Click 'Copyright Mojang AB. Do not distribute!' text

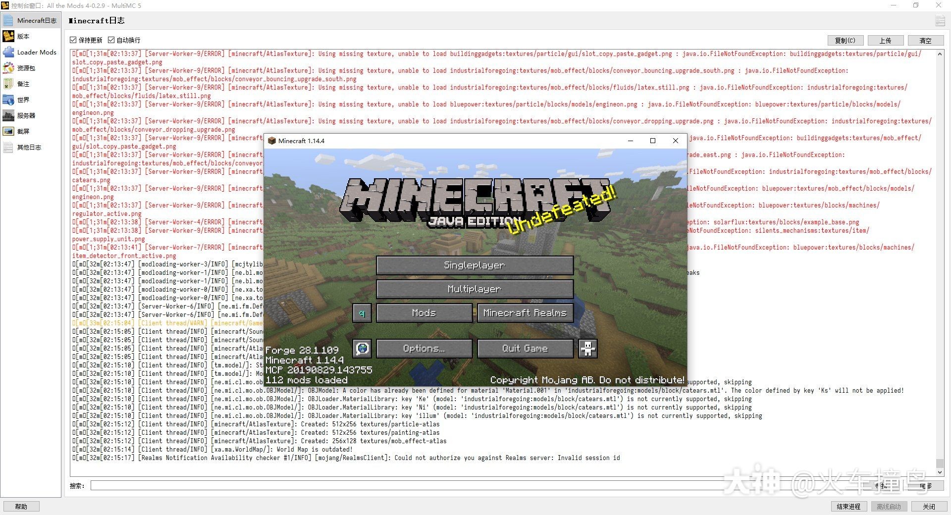pyautogui.click(x=587, y=380)
